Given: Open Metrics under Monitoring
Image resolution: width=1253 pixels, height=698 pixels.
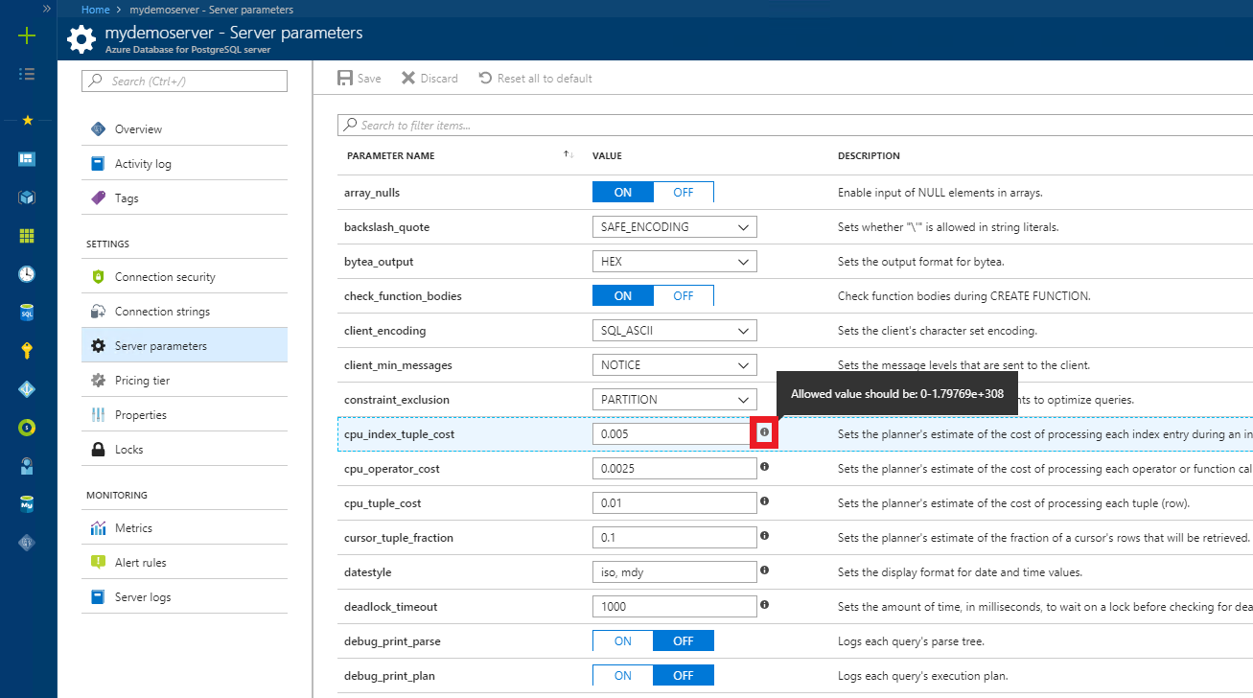Looking at the screenshot, I should (x=185, y=528).
